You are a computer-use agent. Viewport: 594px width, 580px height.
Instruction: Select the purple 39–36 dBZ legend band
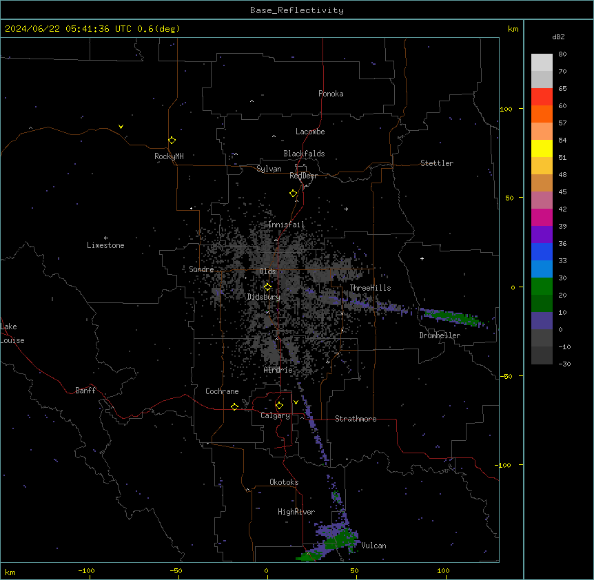tap(542, 234)
